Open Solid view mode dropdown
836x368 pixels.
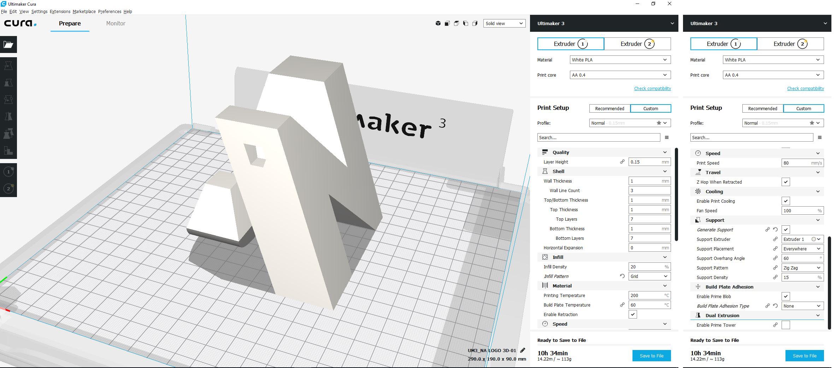coord(504,23)
